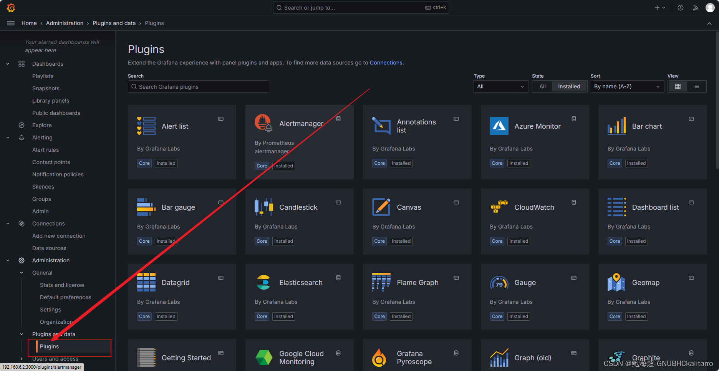Screen dimensions: 719x371
Task: Go to Administration breadcrumb
Action: [65, 23]
